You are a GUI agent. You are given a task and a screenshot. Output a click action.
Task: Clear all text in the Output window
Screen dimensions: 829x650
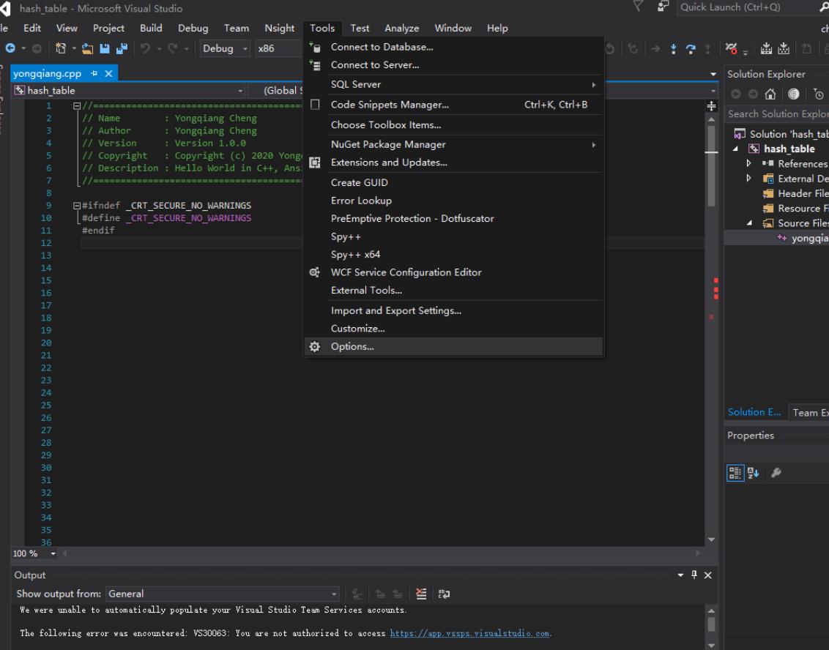(x=421, y=594)
